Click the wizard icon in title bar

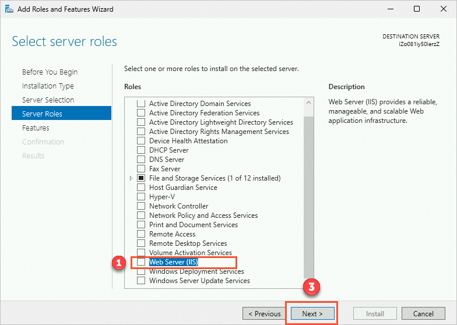click(9, 9)
